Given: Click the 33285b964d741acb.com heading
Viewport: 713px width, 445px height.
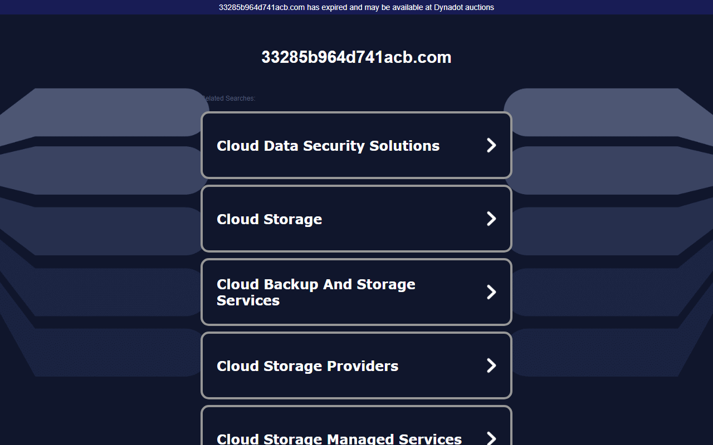Looking at the screenshot, I should 356,57.
